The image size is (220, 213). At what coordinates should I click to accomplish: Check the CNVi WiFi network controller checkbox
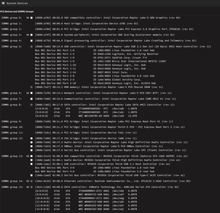[x=32, y=93]
